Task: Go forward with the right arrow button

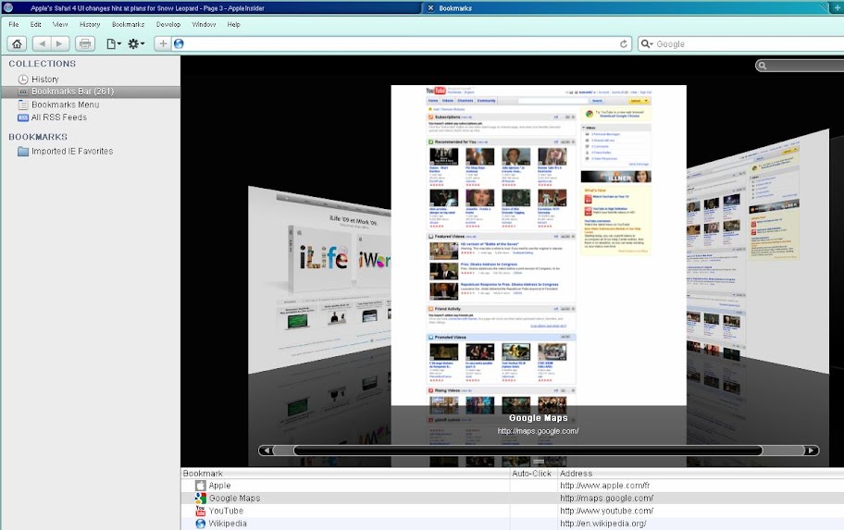Action: [x=60, y=43]
